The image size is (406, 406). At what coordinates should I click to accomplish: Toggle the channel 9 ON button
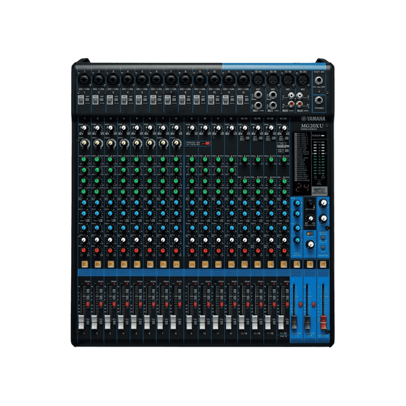click(x=192, y=264)
